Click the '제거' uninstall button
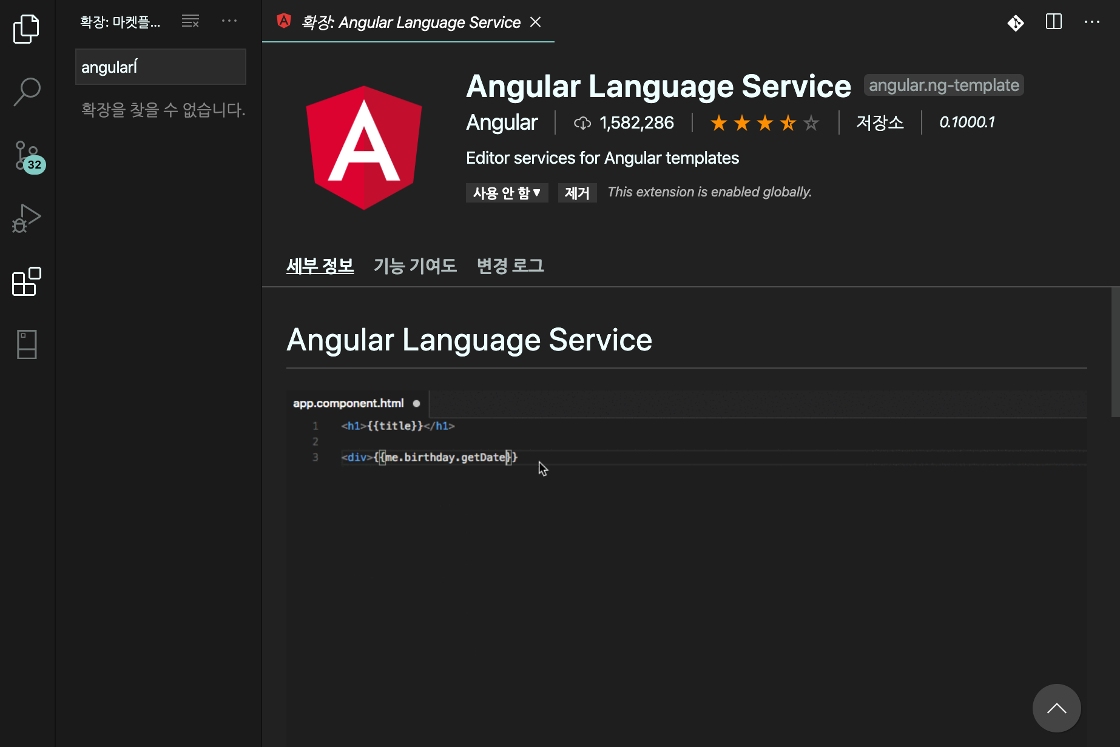This screenshot has height=747, width=1120. 577,193
